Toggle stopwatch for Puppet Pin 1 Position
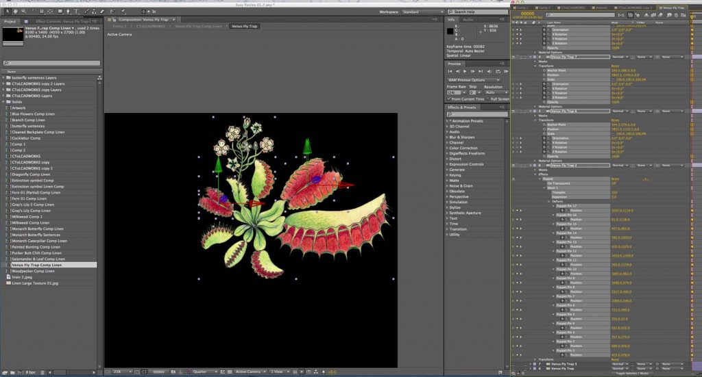Viewport: 702px width, 377px height. pos(562,355)
